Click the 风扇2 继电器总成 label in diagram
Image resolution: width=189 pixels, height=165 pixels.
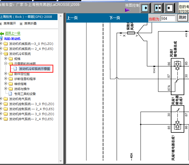[x=173, y=49]
